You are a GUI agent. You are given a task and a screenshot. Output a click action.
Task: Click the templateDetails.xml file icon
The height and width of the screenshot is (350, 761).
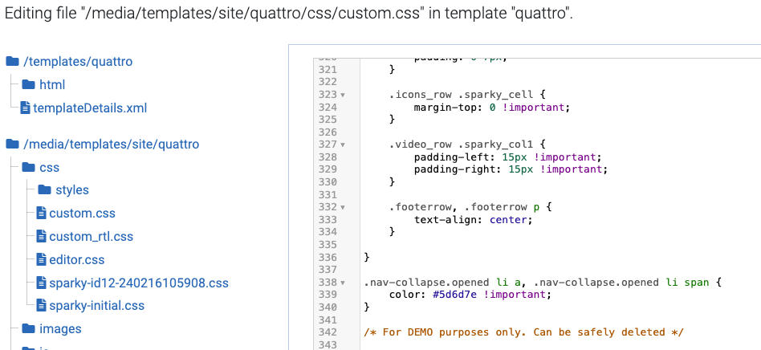25,108
